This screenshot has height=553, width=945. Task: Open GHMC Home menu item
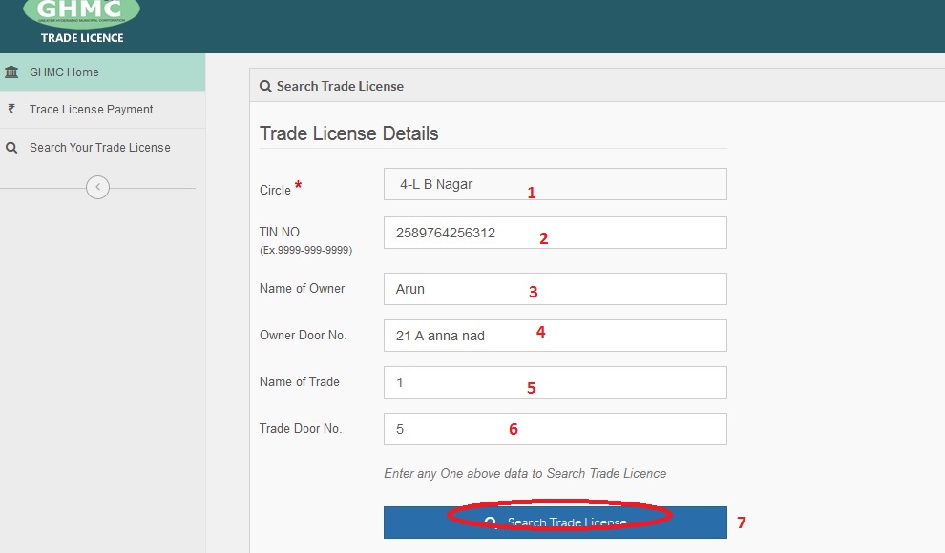(64, 72)
